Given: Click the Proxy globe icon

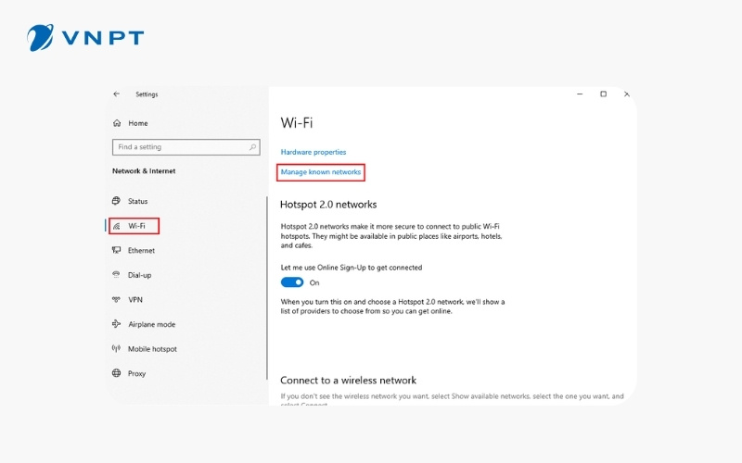Looking at the screenshot, I should (x=116, y=374).
